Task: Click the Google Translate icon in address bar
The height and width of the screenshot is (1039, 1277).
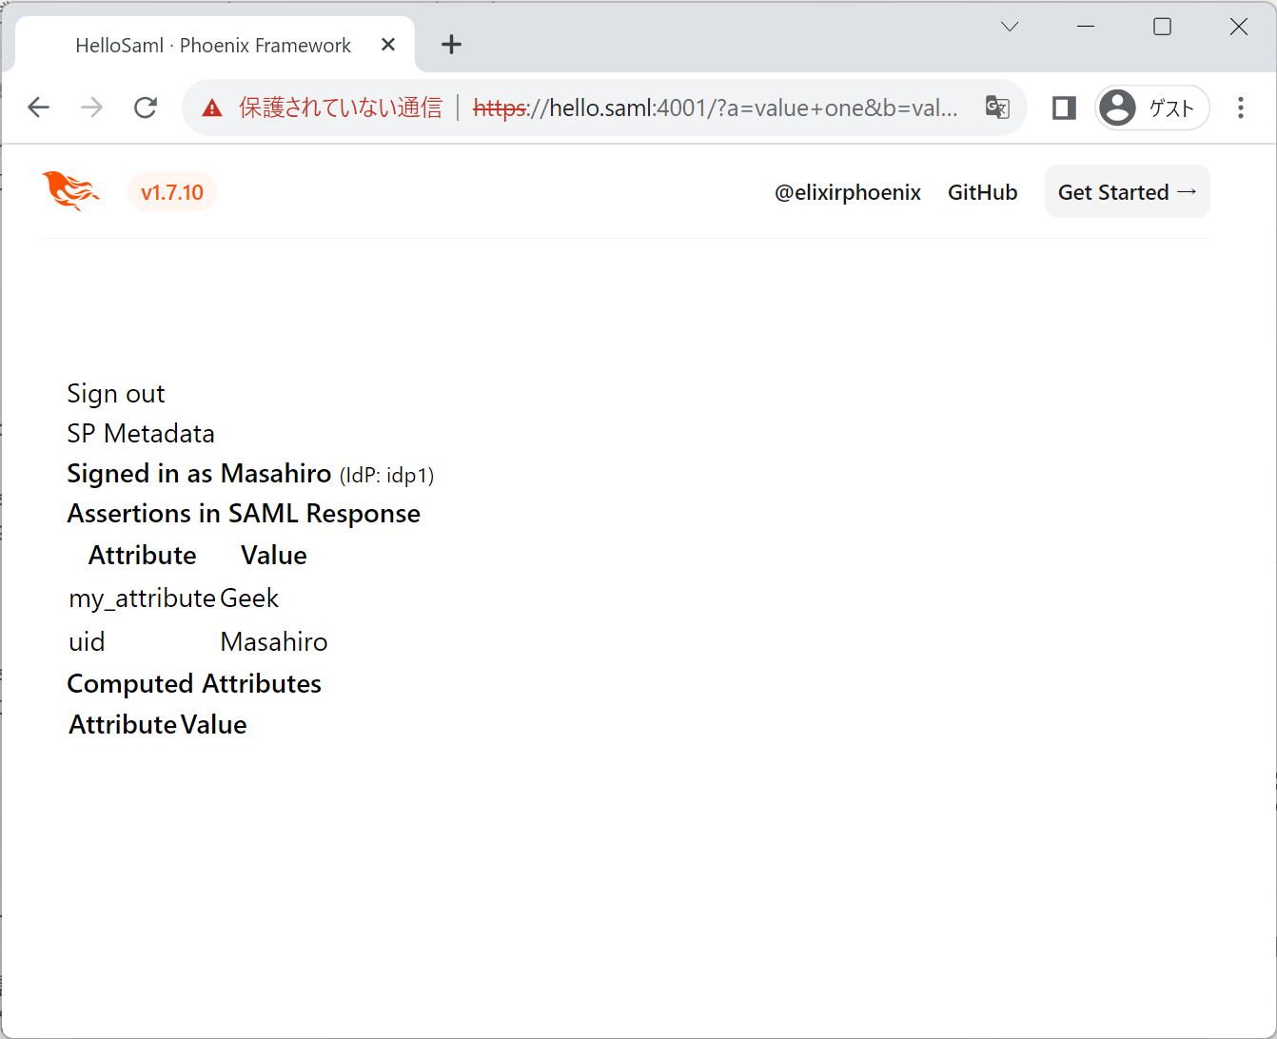Action: click(996, 108)
